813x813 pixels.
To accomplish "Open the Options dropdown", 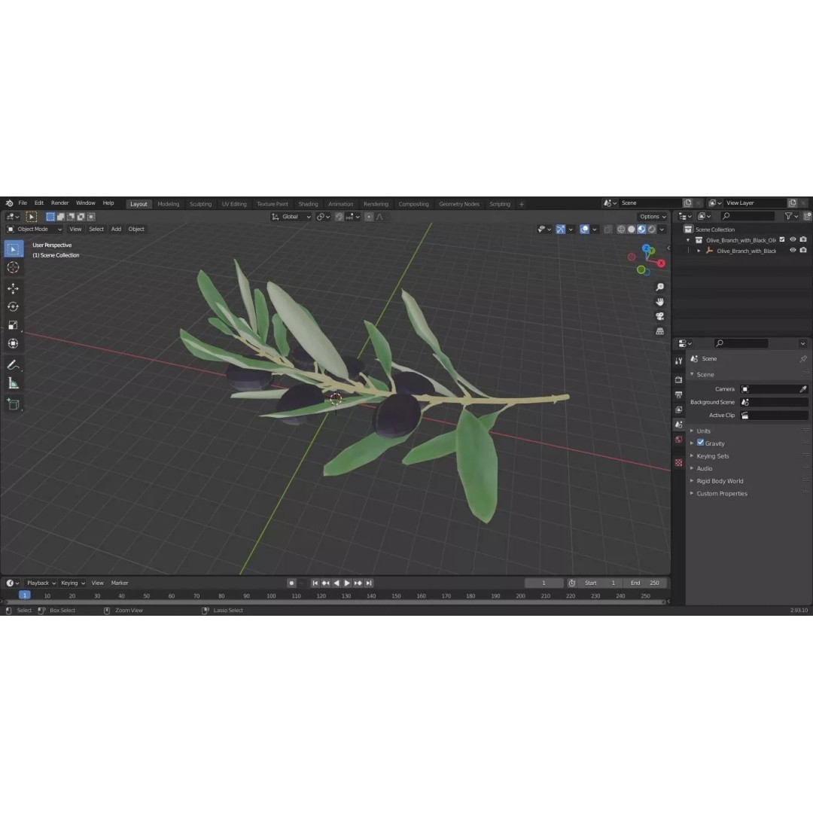I will (x=652, y=217).
